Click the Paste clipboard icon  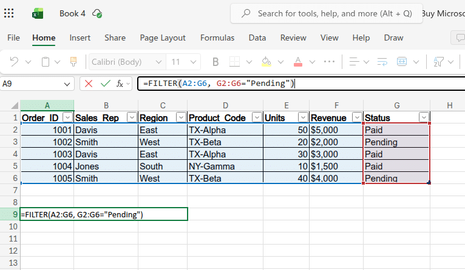pyautogui.click(x=46, y=62)
